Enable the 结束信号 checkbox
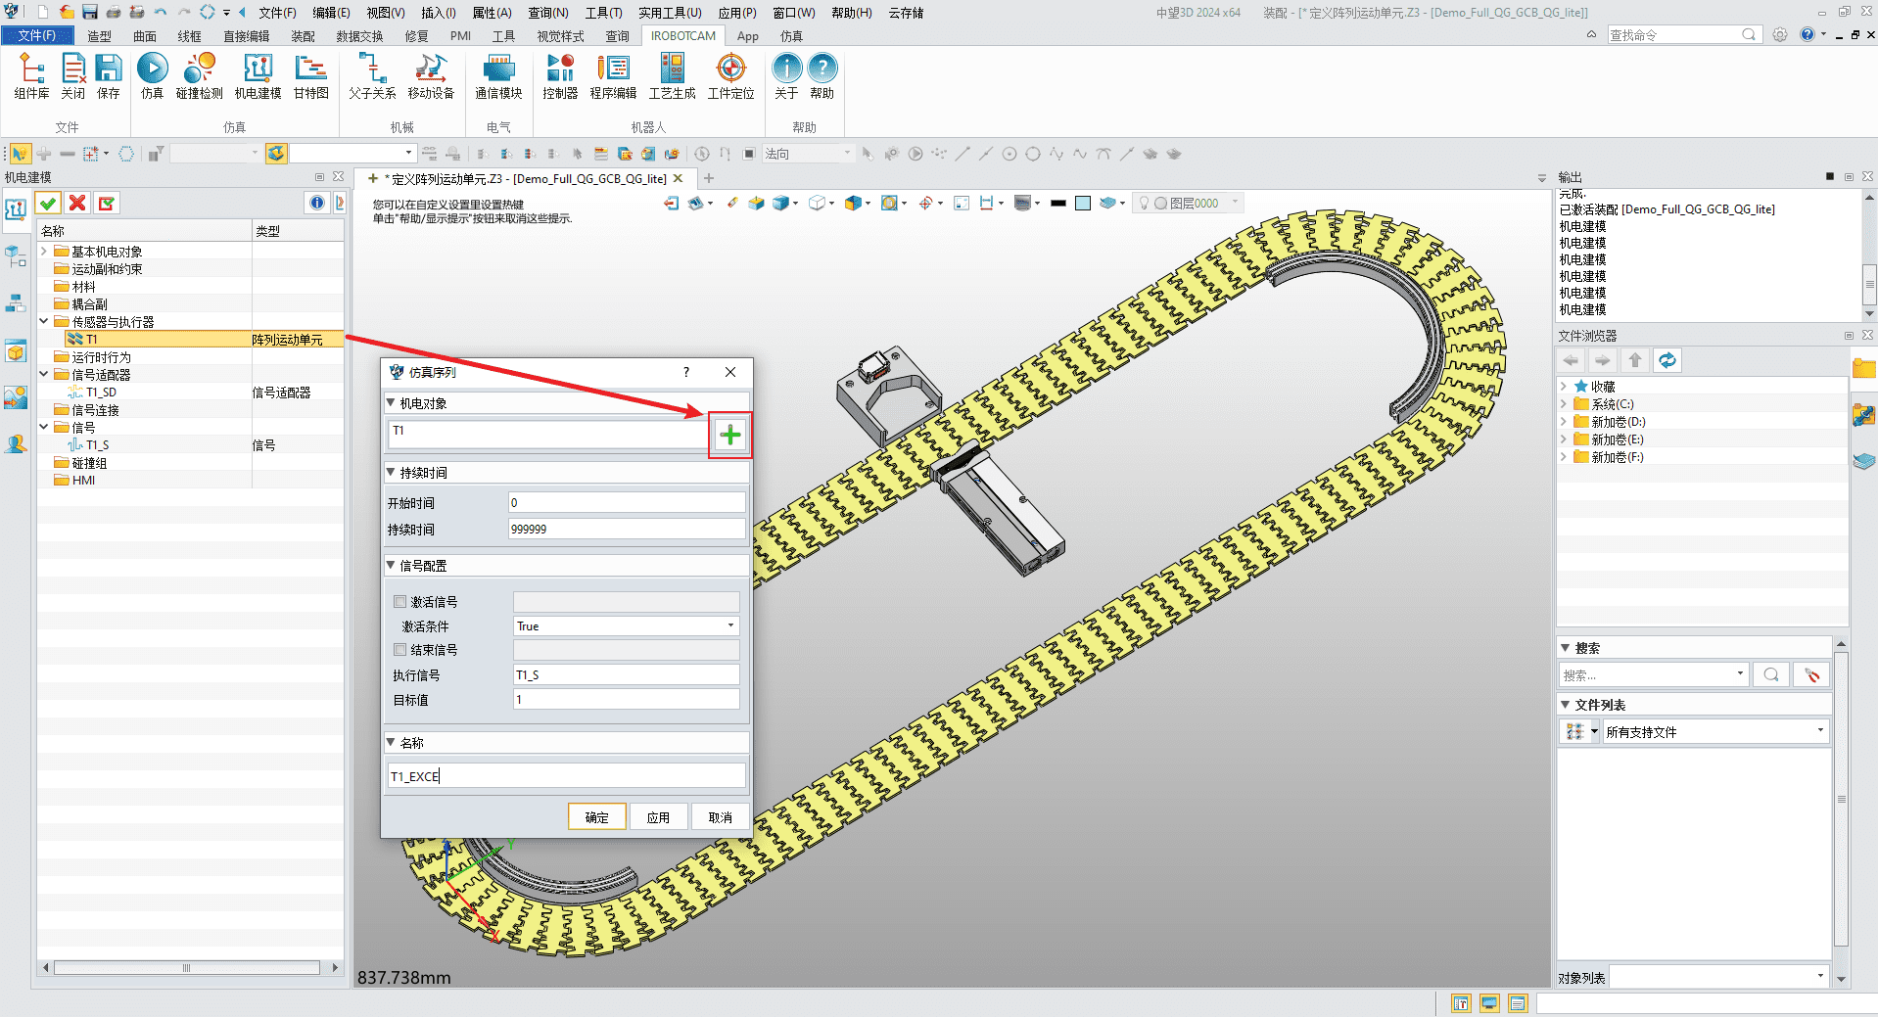1878x1018 pixels. [x=400, y=650]
